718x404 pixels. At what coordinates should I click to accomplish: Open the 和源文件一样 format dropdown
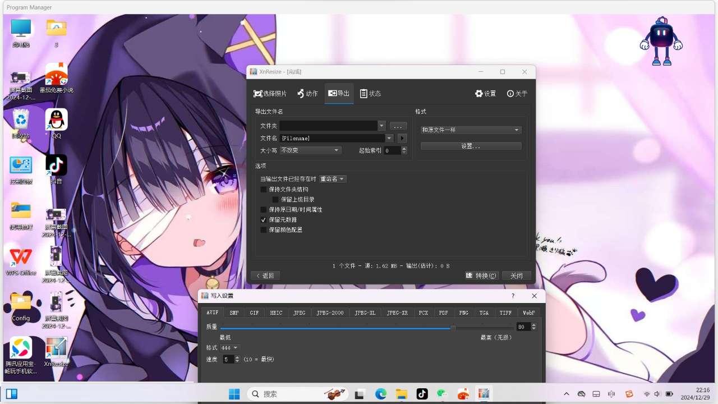click(471, 130)
